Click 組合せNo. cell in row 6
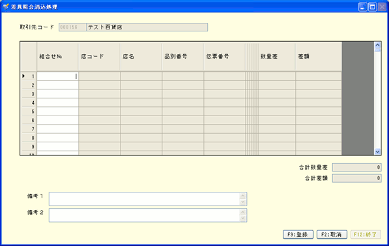389x246 pixels. tap(57, 120)
